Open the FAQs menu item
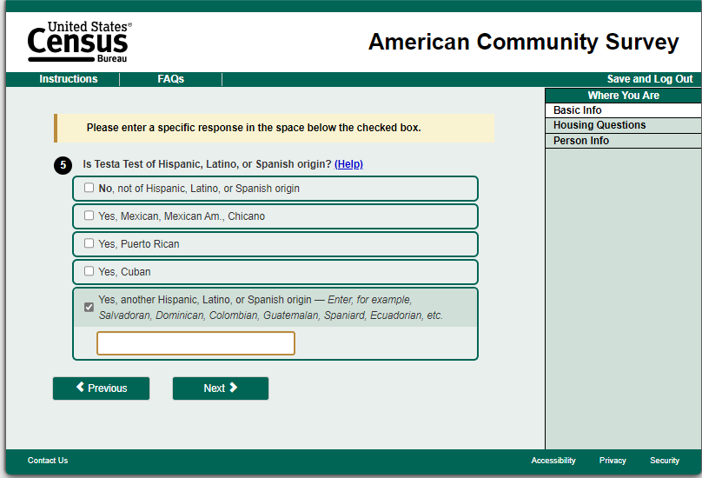 [170, 79]
